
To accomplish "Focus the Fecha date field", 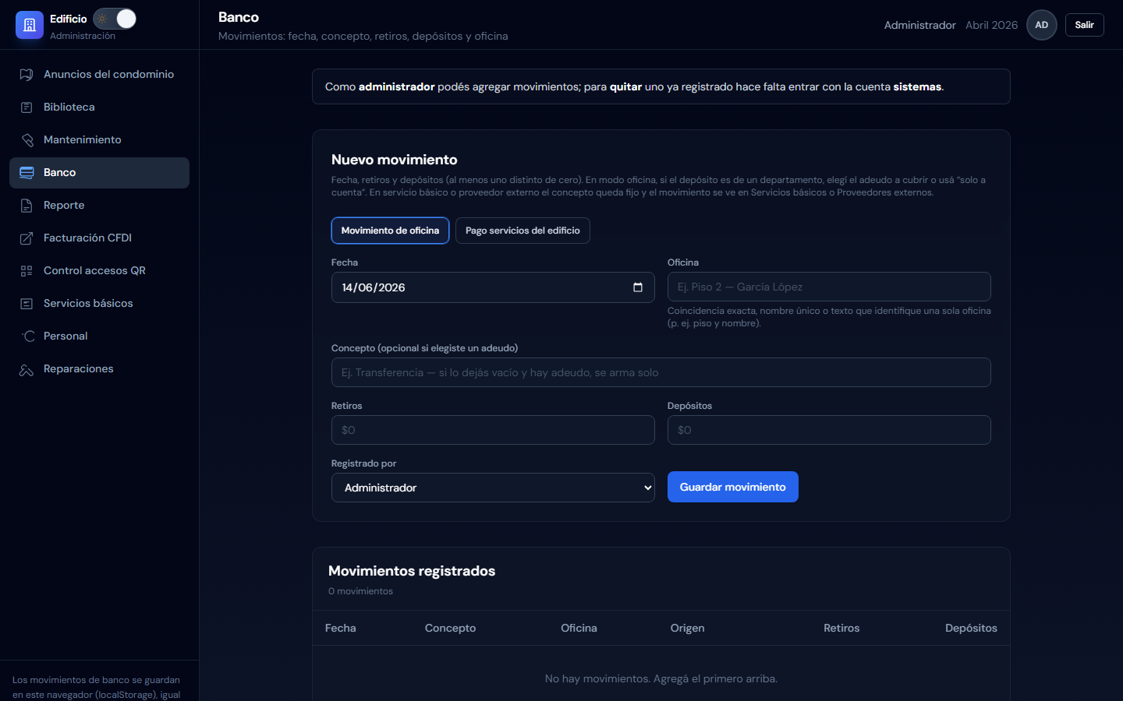I will [493, 287].
